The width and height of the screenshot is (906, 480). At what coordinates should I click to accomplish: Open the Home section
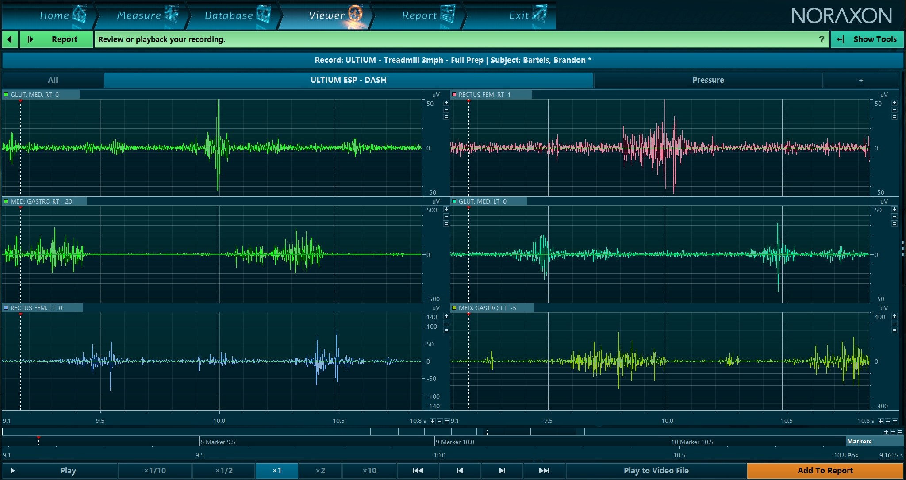pyautogui.click(x=49, y=15)
